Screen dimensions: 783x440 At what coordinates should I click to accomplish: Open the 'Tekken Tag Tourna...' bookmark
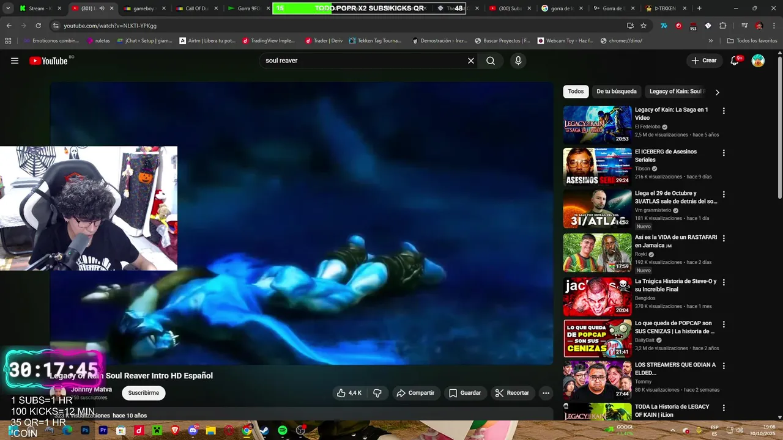376,41
